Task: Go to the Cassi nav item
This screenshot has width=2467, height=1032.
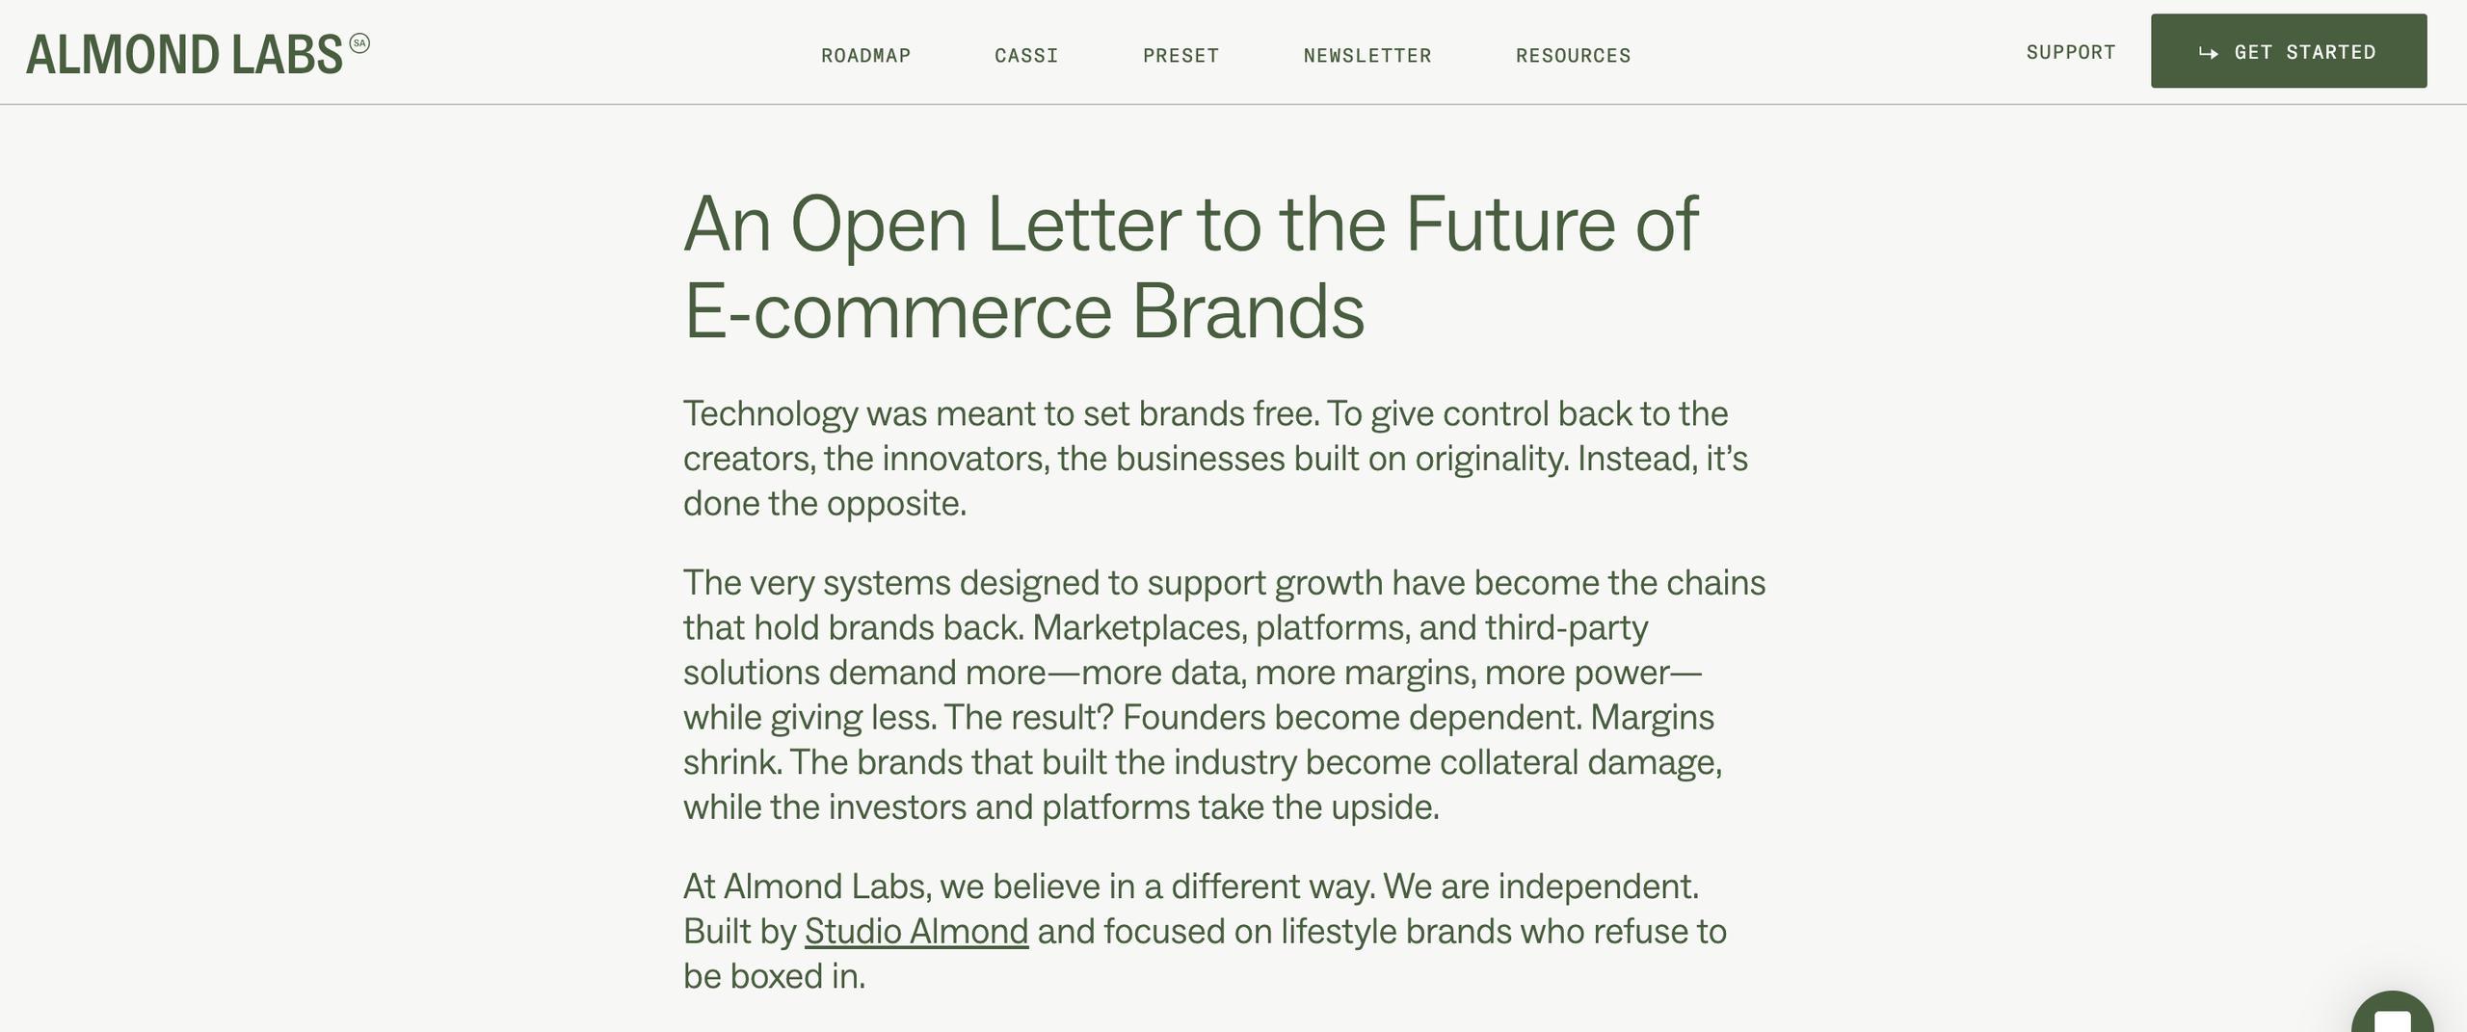Action: tap(1026, 56)
